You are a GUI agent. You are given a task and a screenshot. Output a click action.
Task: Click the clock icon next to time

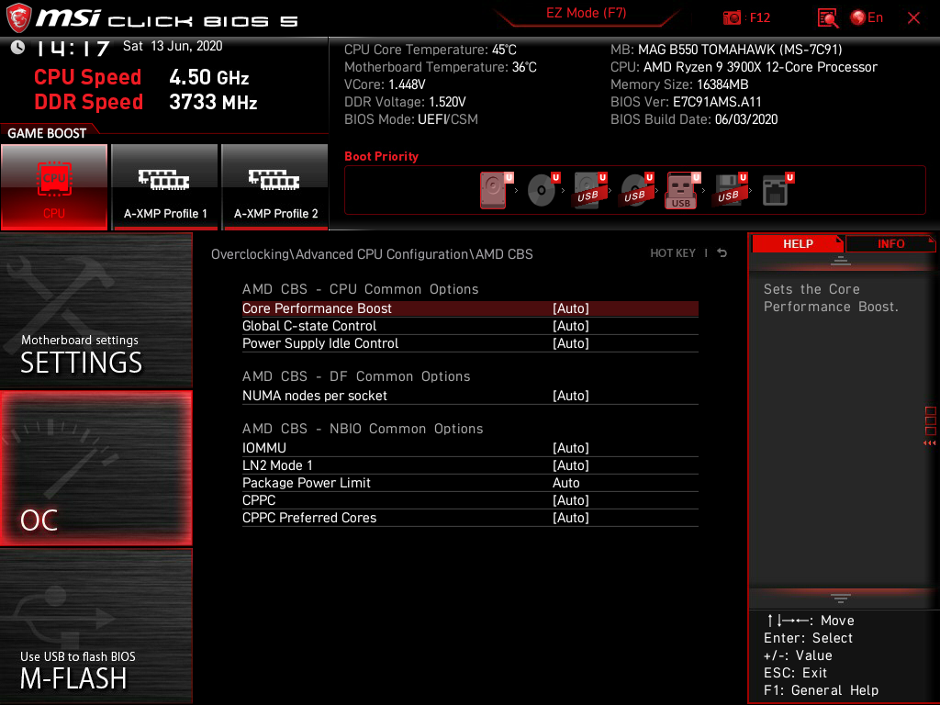tap(17, 47)
